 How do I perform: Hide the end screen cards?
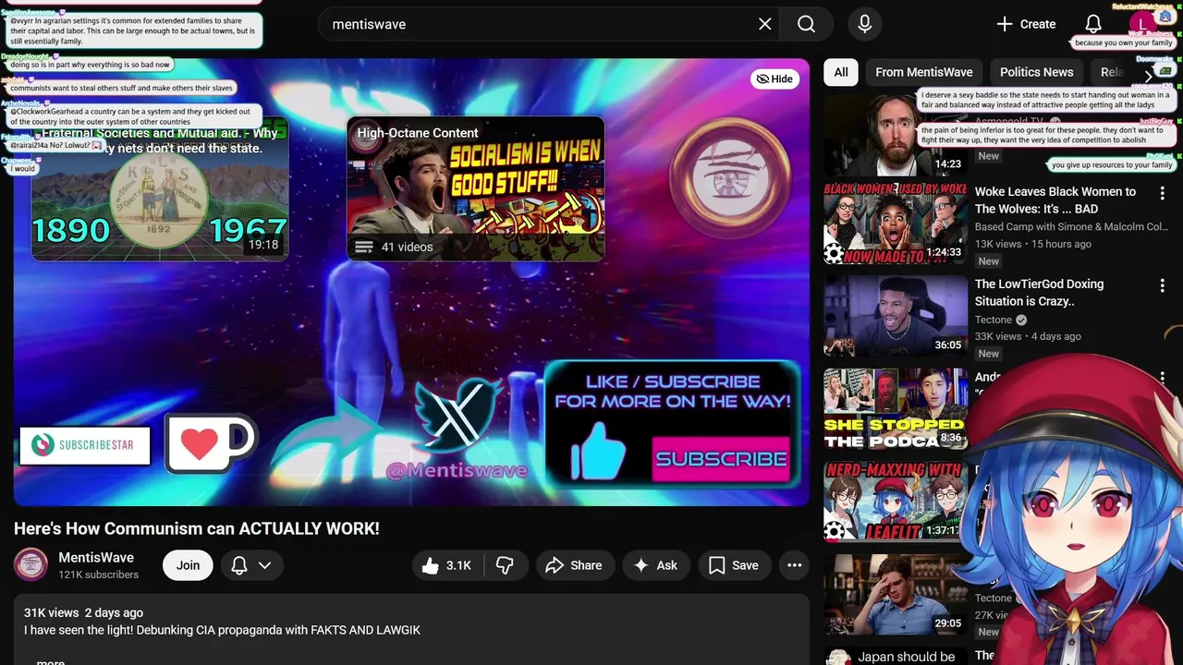point(774,79)
